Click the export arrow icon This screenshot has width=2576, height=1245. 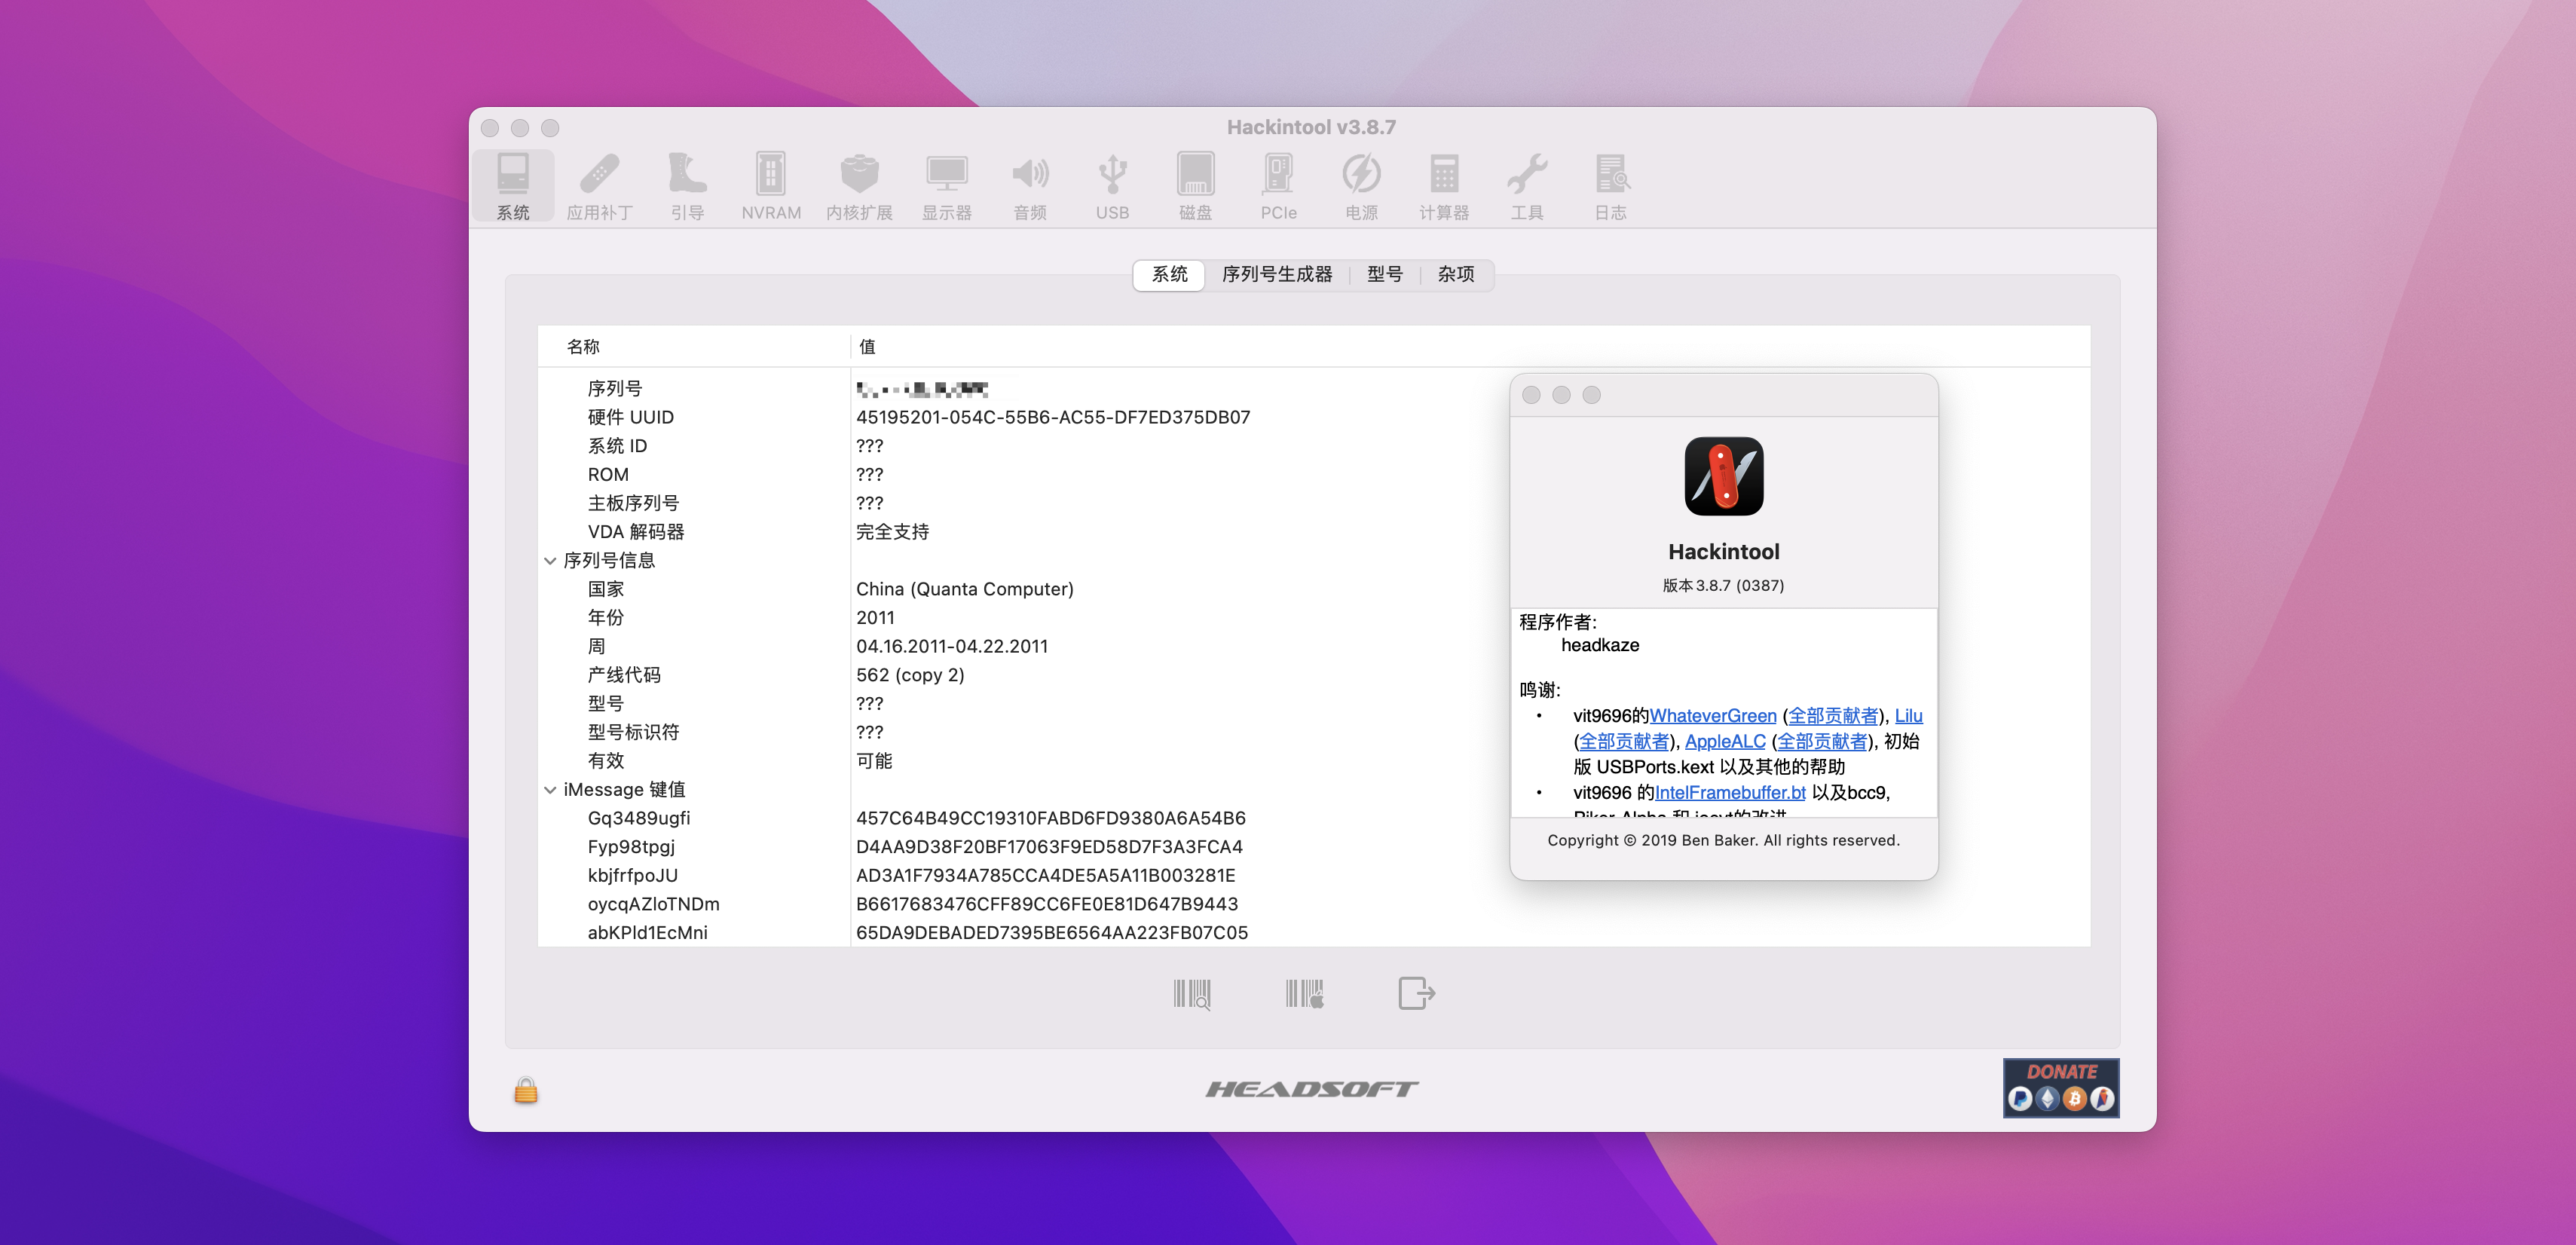tap(1416, 994)
